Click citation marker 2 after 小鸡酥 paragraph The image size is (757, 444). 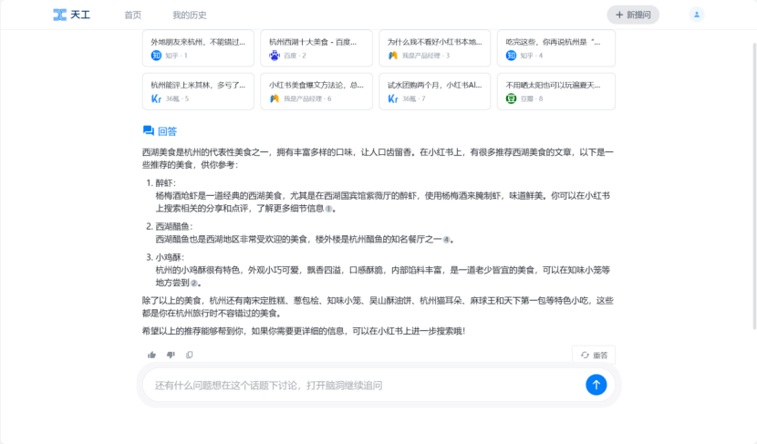point(193,283)
